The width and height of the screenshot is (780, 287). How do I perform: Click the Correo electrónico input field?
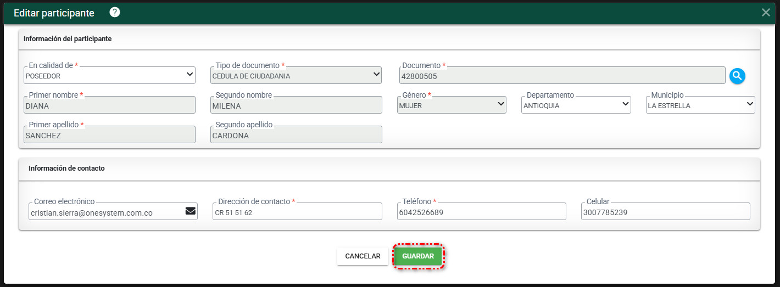104,212
